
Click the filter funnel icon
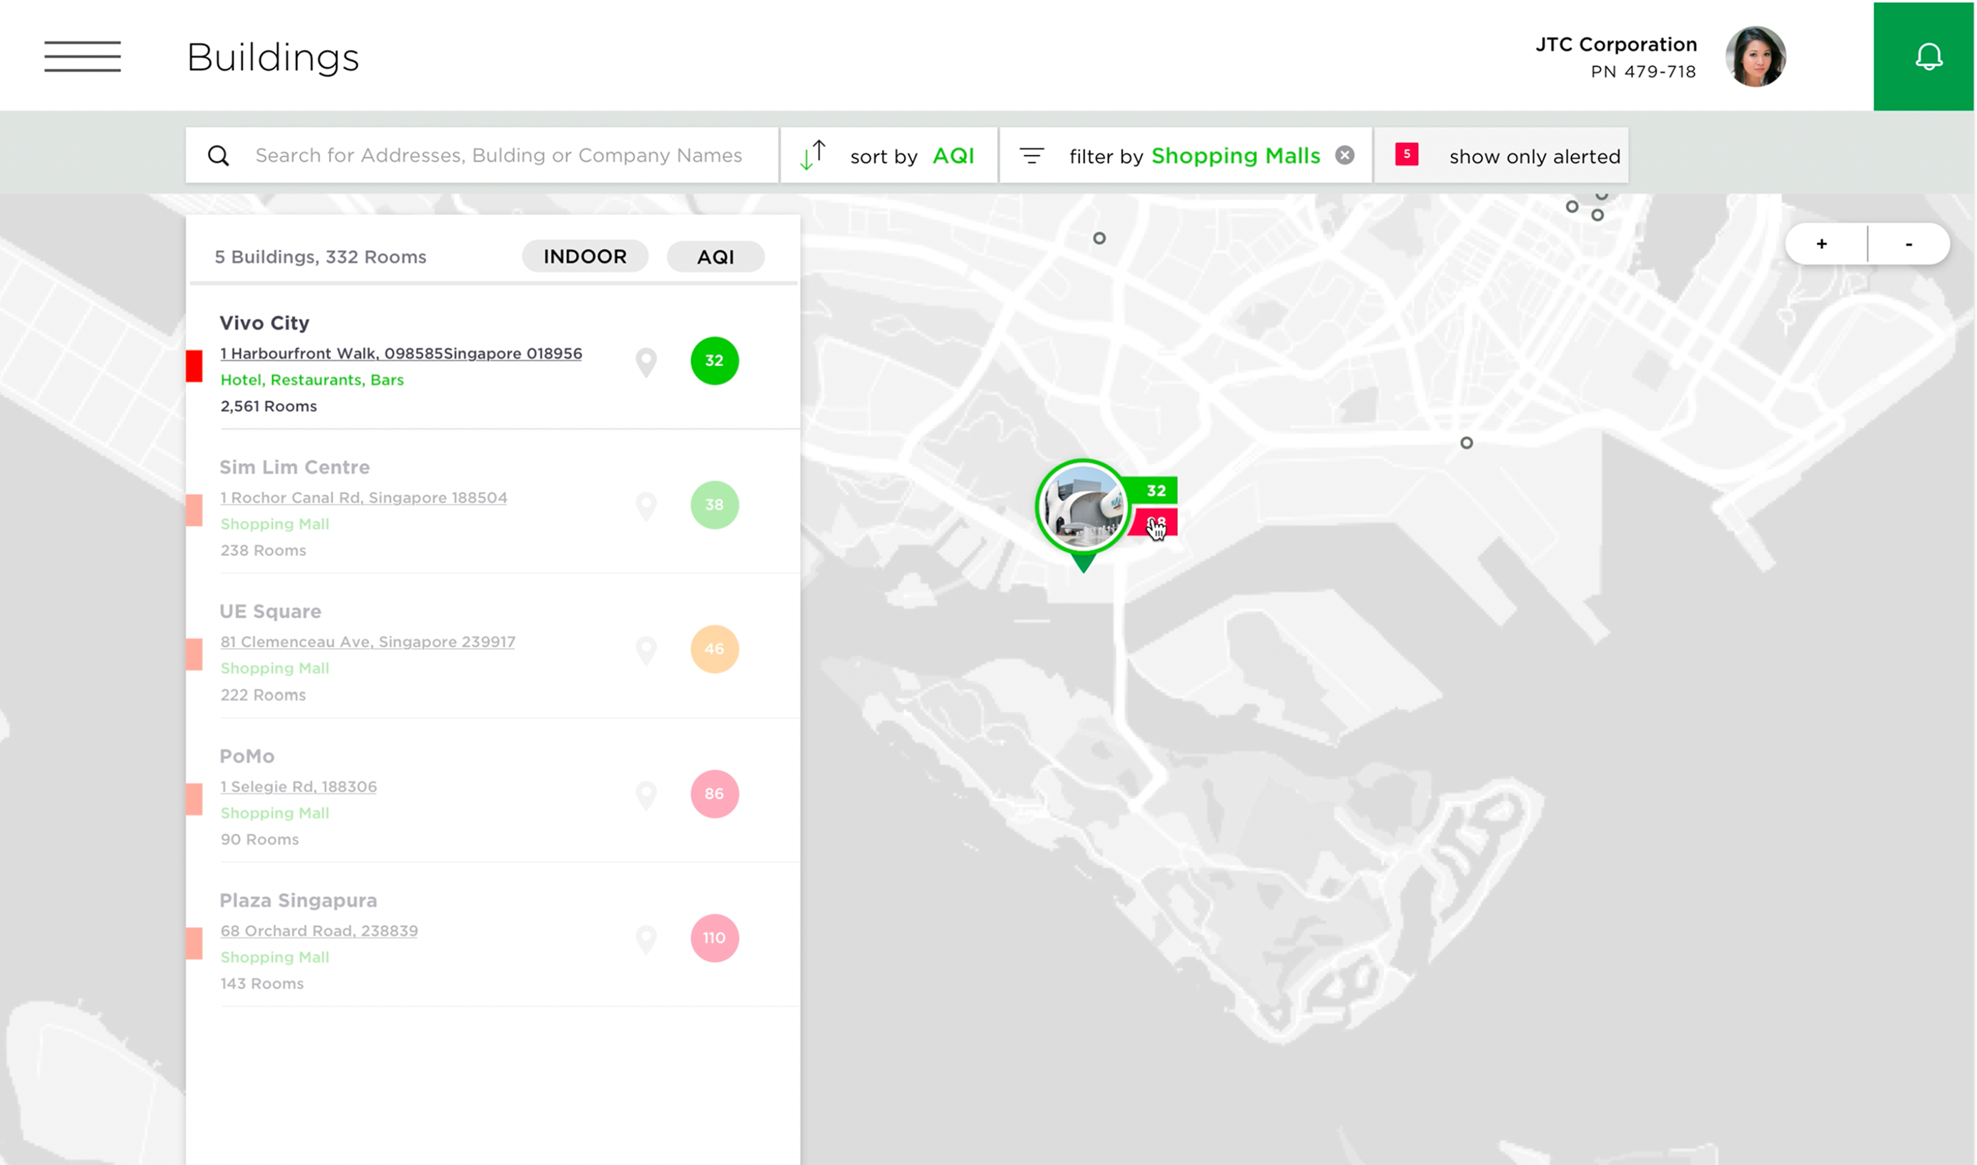pos(1032,154)
